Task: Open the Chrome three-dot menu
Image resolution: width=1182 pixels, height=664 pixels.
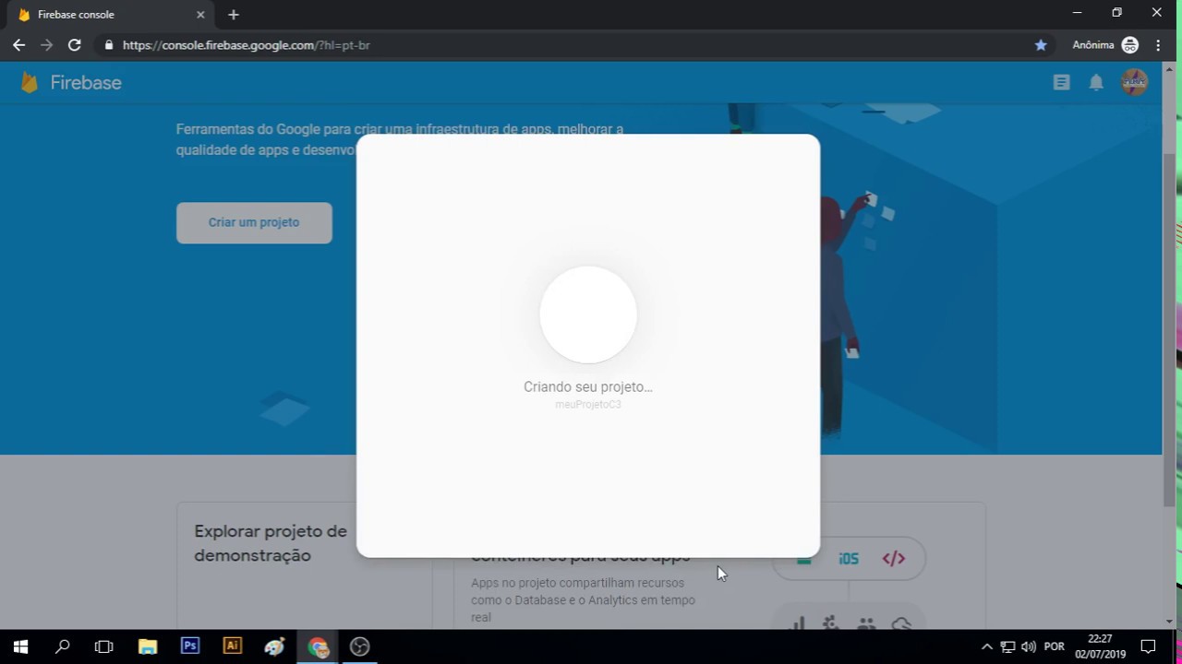Action: point(1158,45)
